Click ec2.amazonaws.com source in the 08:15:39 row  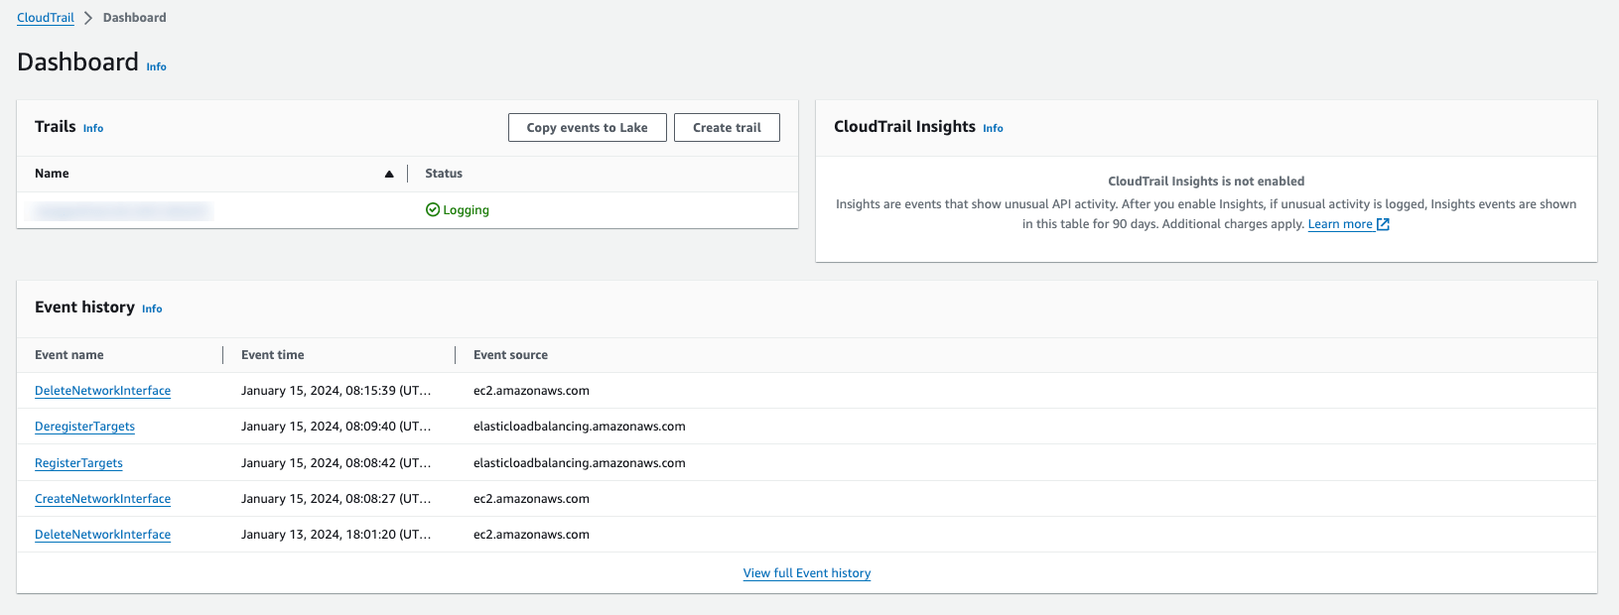[531, 391]
